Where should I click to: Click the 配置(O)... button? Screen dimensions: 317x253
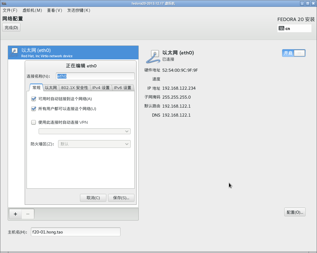pos(295,212)
